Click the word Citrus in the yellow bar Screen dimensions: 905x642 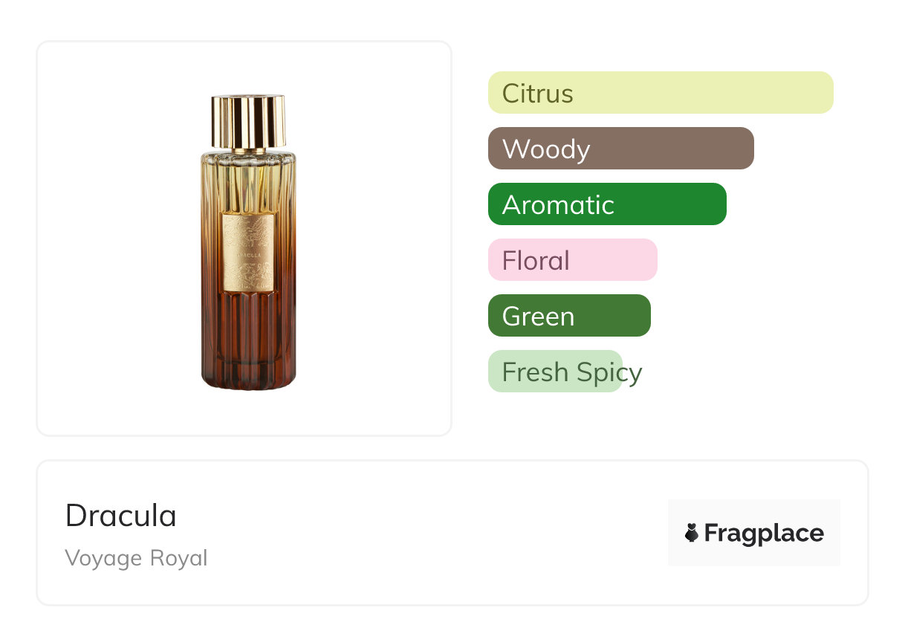(538, 94)
